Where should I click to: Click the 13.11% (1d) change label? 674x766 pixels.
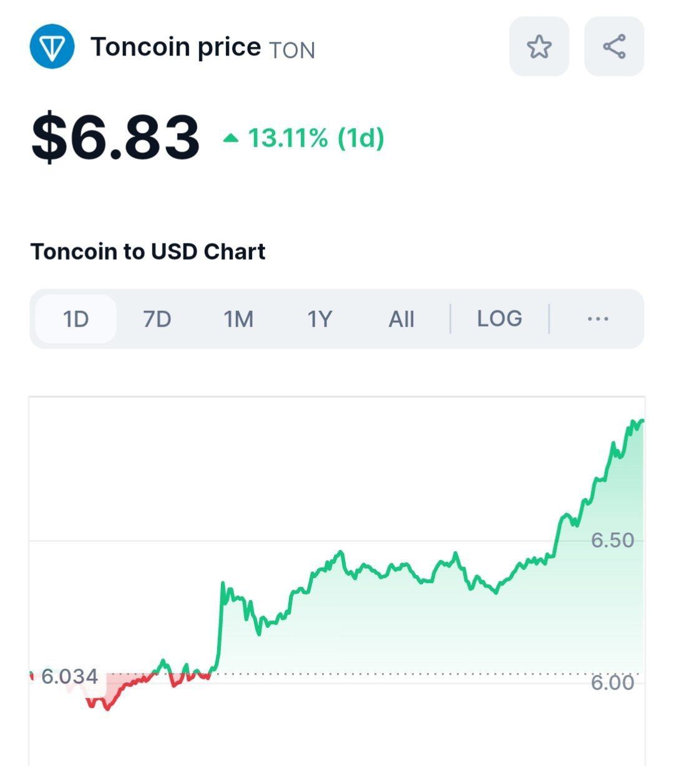(316, 138)
